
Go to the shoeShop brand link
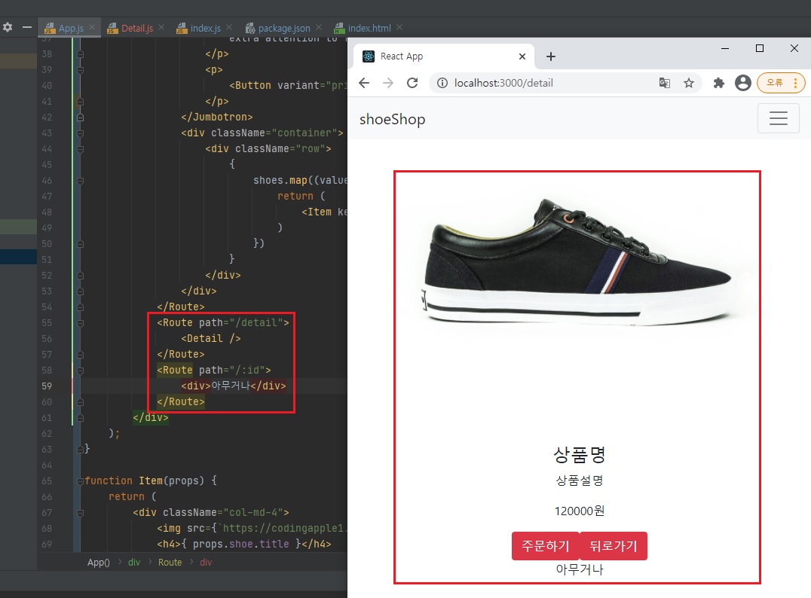pyautogui.click(x=392, y=119)
